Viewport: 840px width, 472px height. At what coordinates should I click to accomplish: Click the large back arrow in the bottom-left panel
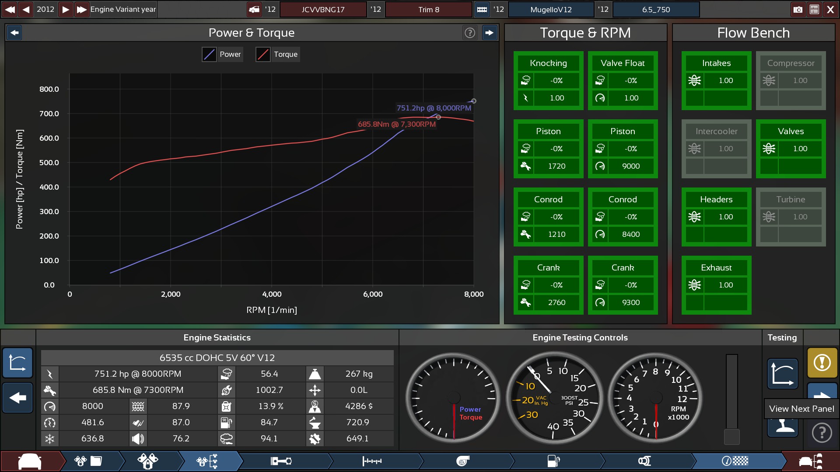[x=17, y=398]
